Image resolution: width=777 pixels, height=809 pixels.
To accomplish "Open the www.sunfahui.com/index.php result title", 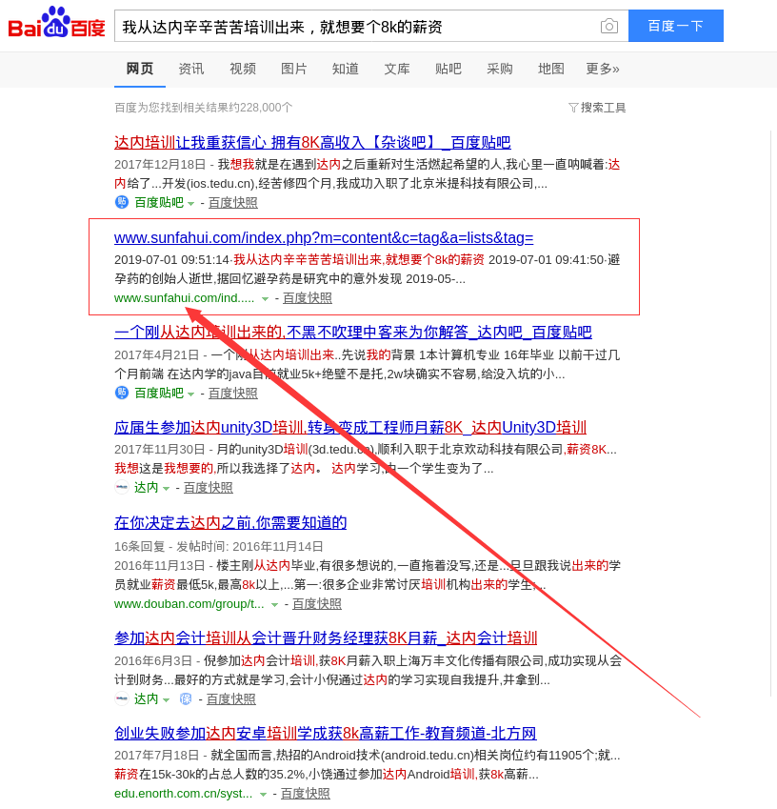I will pos(324,237).
